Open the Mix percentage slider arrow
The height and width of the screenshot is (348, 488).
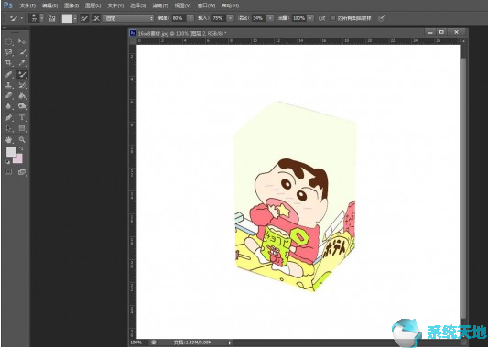coord(270,18)
